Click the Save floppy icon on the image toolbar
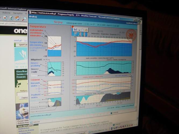179x134 pixels. (75, 29)
